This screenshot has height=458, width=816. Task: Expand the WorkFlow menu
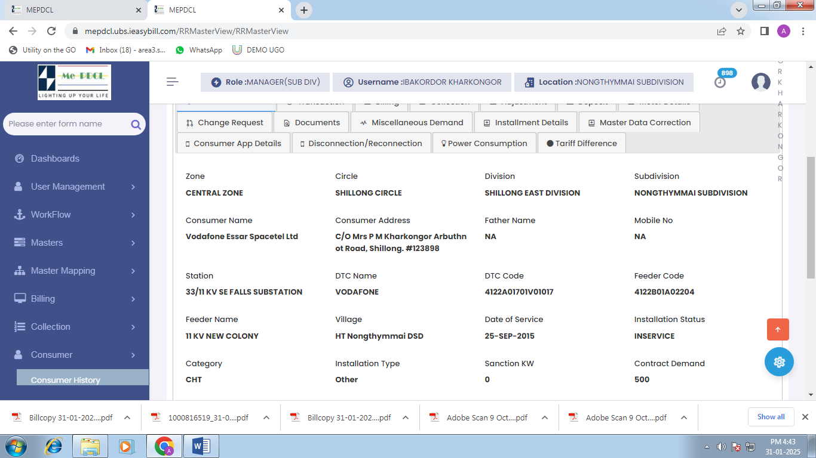point(75,215)
